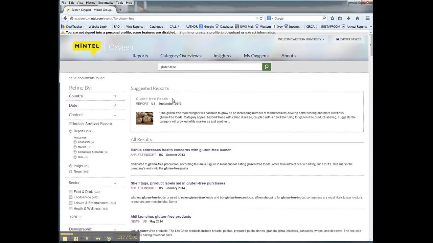
Task: Open the About dropdown menu
Action: 289,56
